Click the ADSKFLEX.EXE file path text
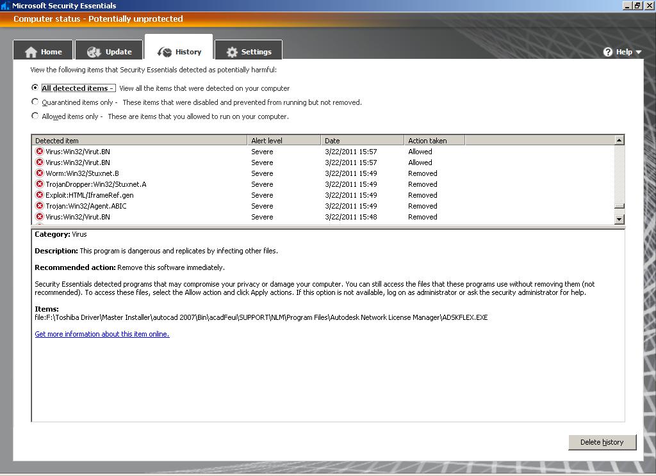The image size is (656, 476). 261,317
